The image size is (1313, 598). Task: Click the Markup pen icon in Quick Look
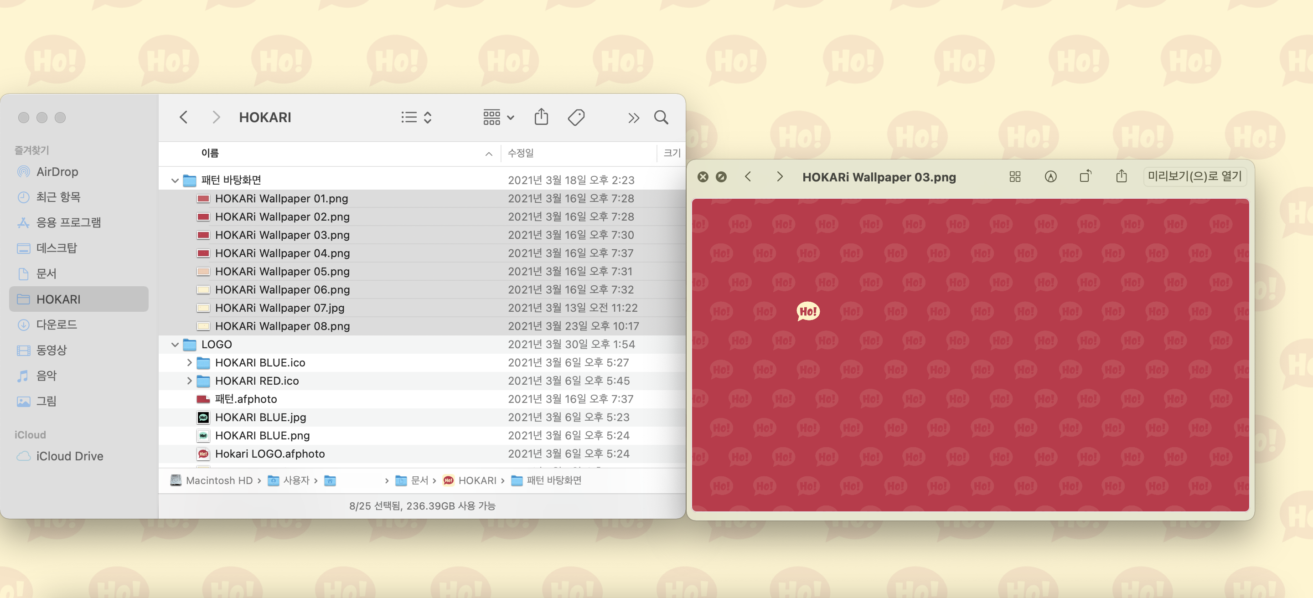coord(1050,177)
